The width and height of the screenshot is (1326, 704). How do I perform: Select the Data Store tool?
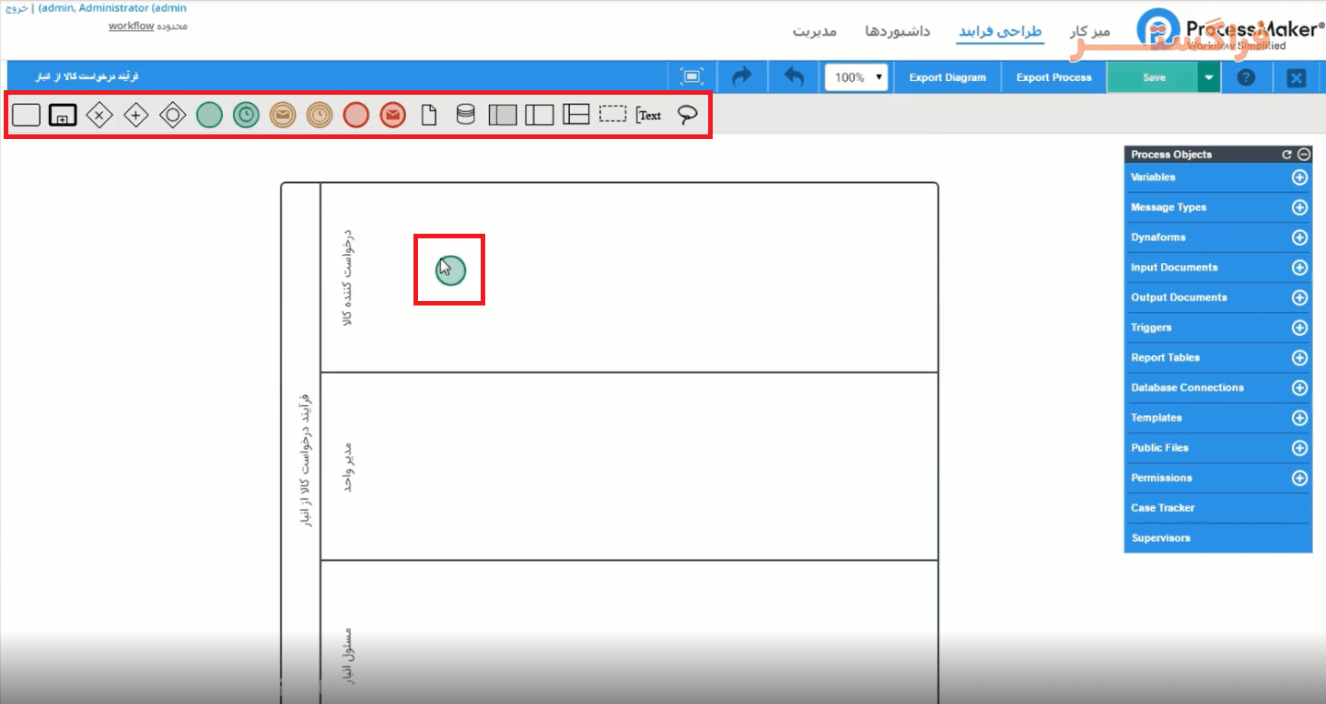tap(465, 114)
